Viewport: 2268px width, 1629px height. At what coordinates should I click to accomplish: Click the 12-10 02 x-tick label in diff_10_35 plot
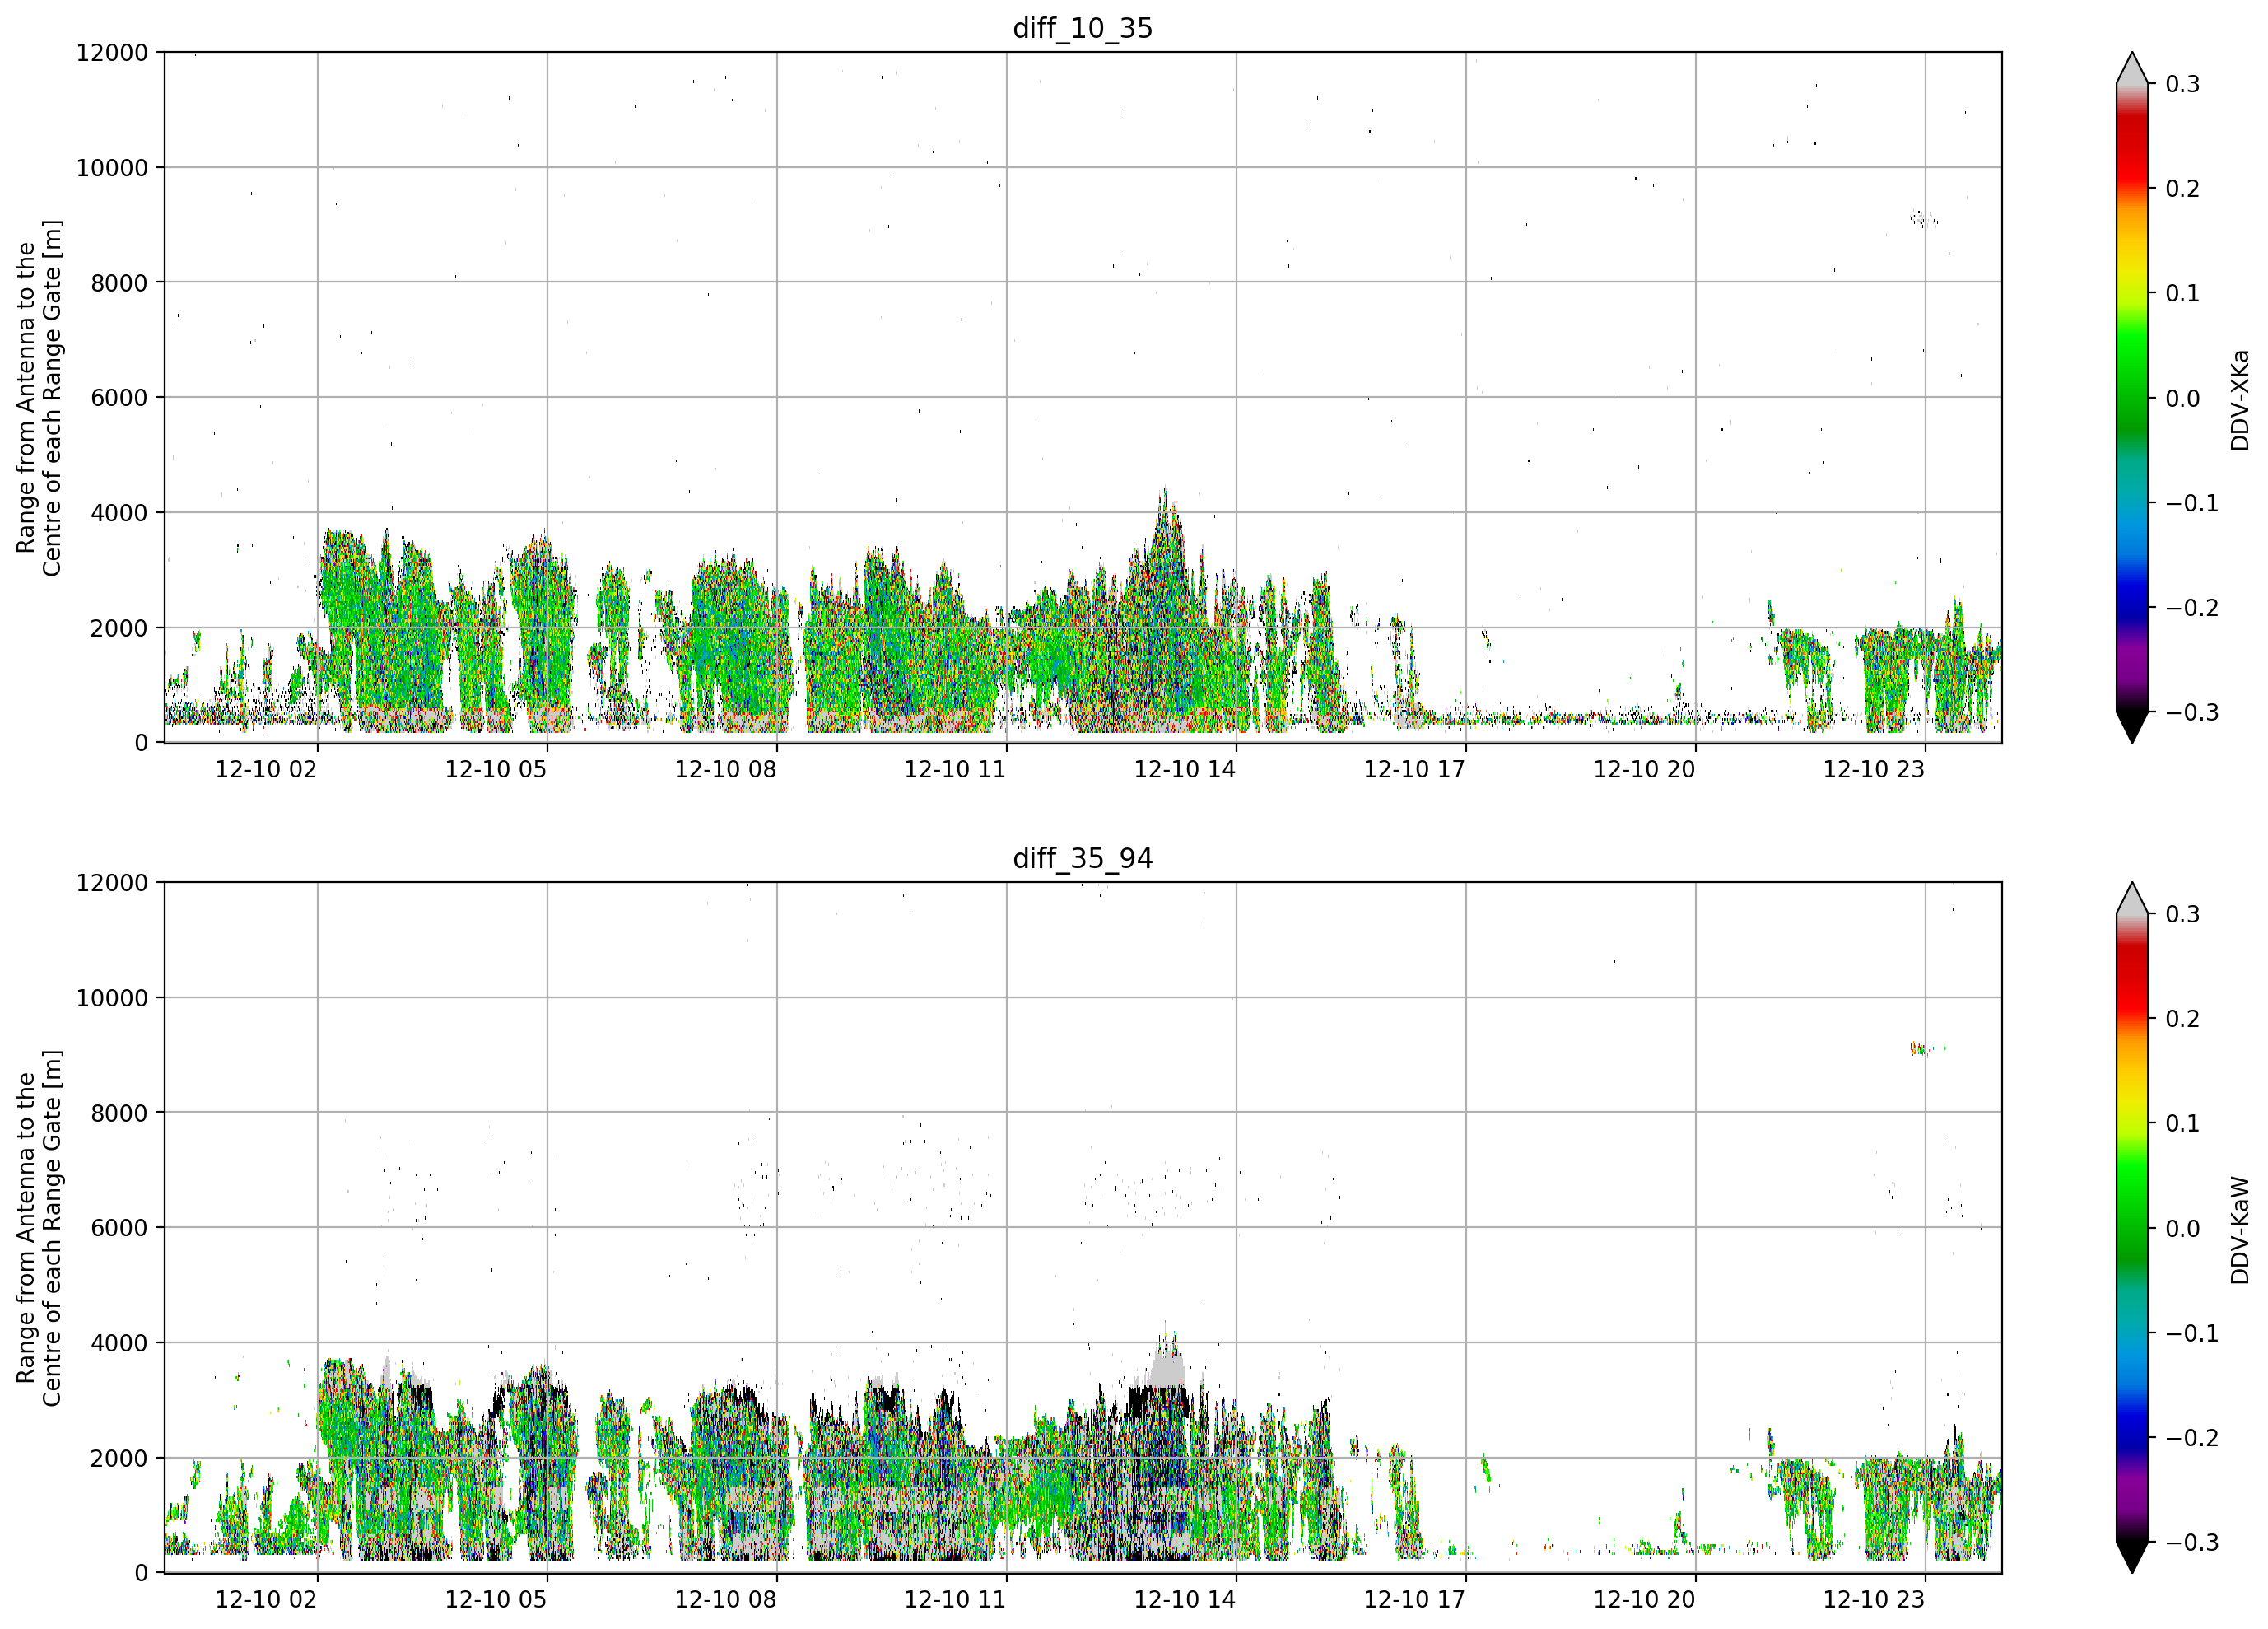coord(266,769)
